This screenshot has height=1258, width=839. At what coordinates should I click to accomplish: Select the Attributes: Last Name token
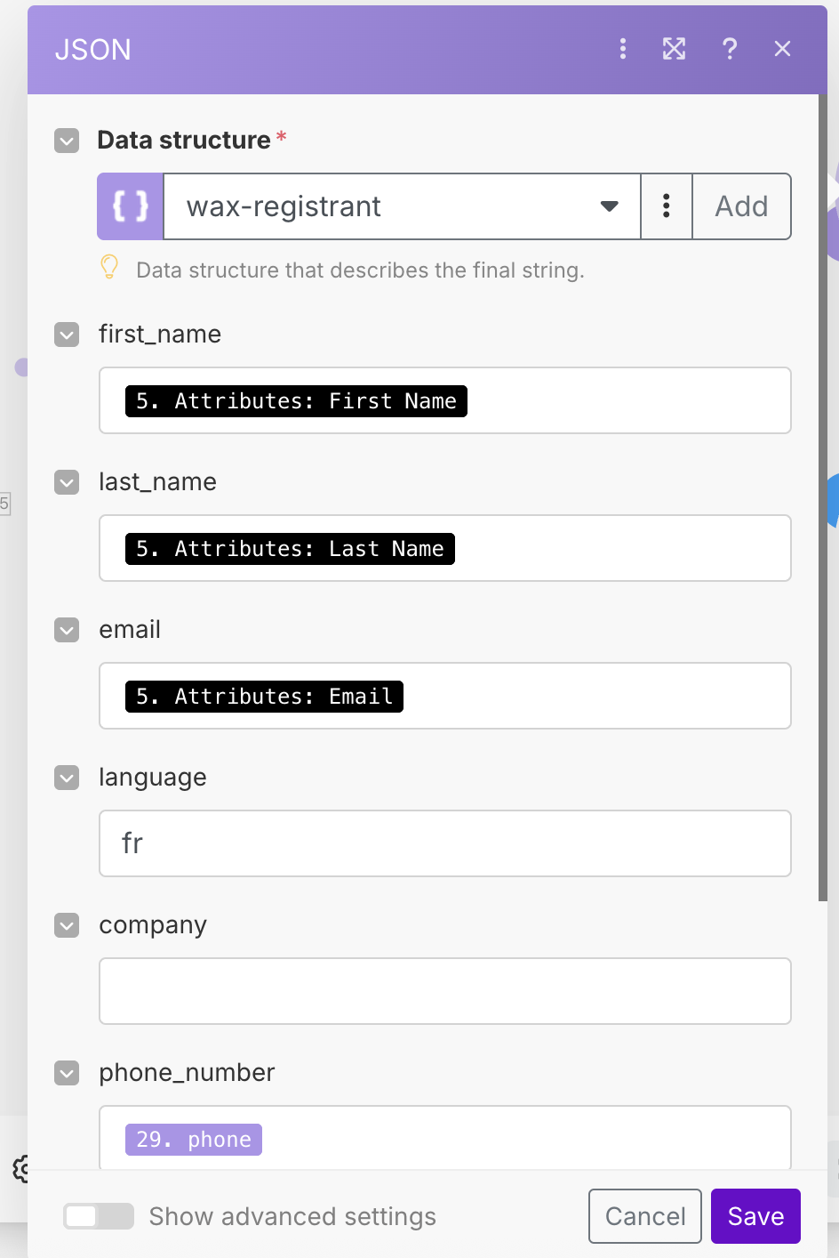(x=290, y=549)
